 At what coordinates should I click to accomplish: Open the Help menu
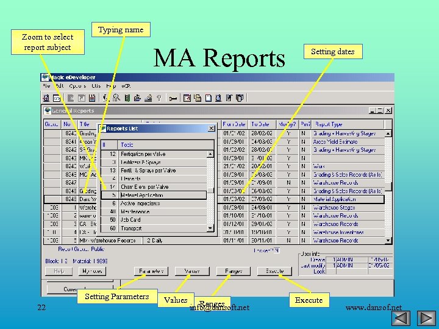[x=111, y=86]
